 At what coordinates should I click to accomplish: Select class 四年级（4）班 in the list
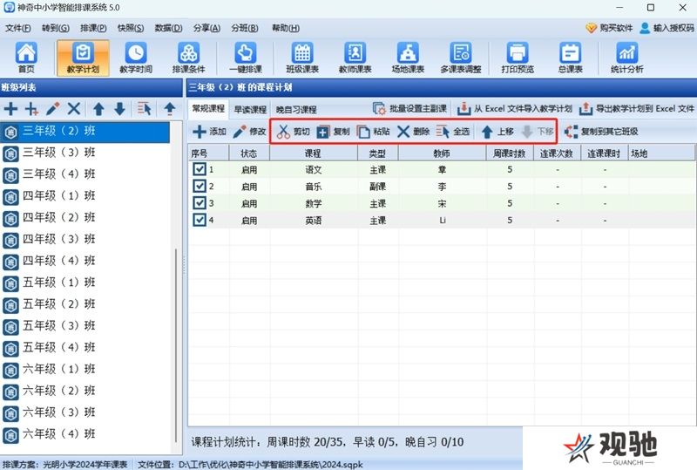(x=85, y=261)
